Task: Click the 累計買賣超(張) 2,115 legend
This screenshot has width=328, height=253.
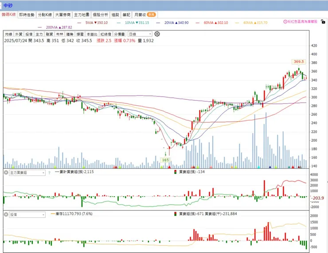Action: tap(74, 172)
